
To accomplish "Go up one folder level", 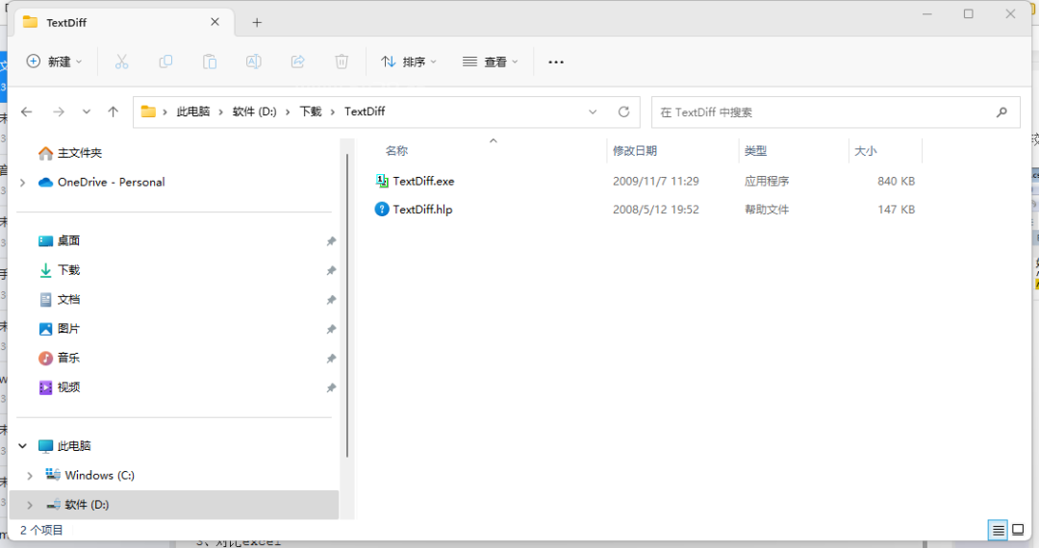I will point(114,112).
